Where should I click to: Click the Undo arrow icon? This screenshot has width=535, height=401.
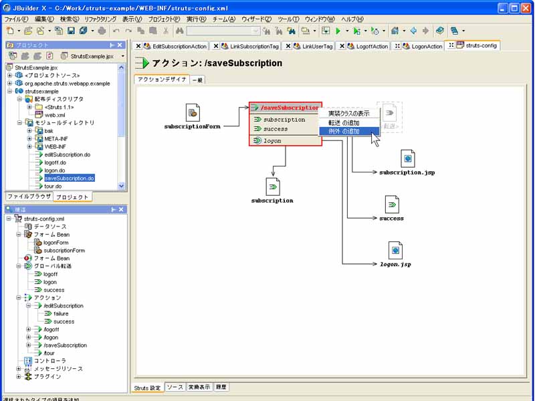(x=116, y=31)
